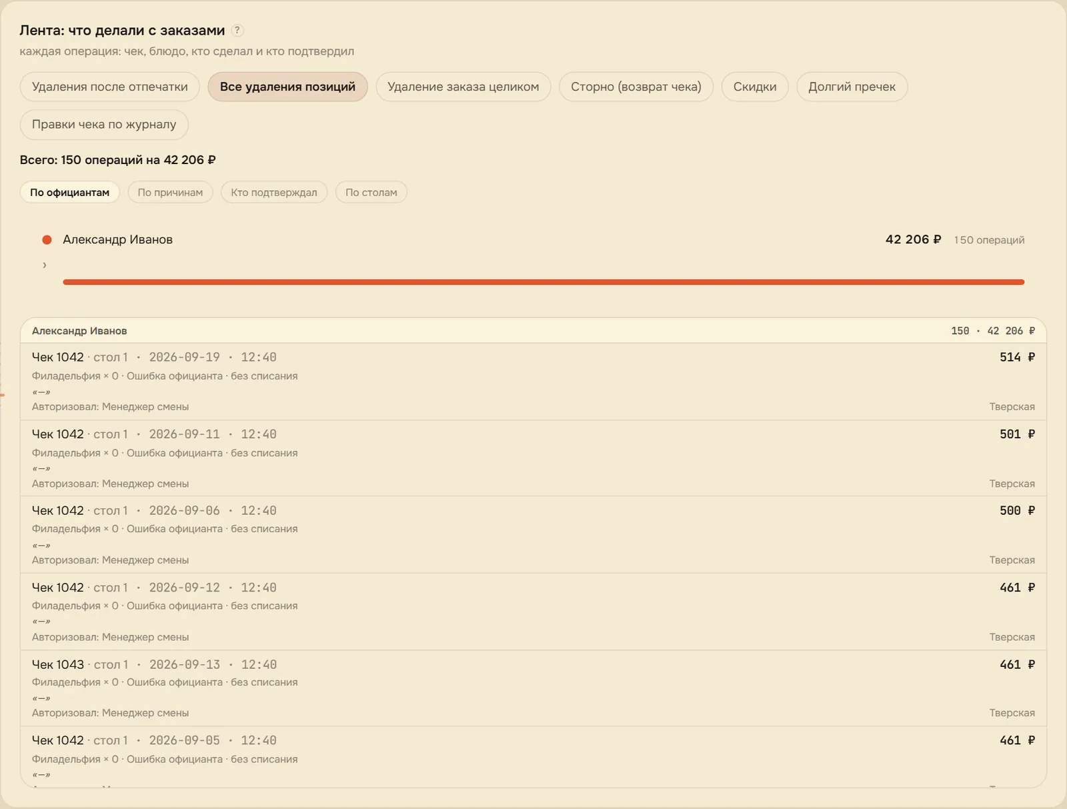
Task: Click the orange dot next to Александр Иванов
Action: coord(47,239)
